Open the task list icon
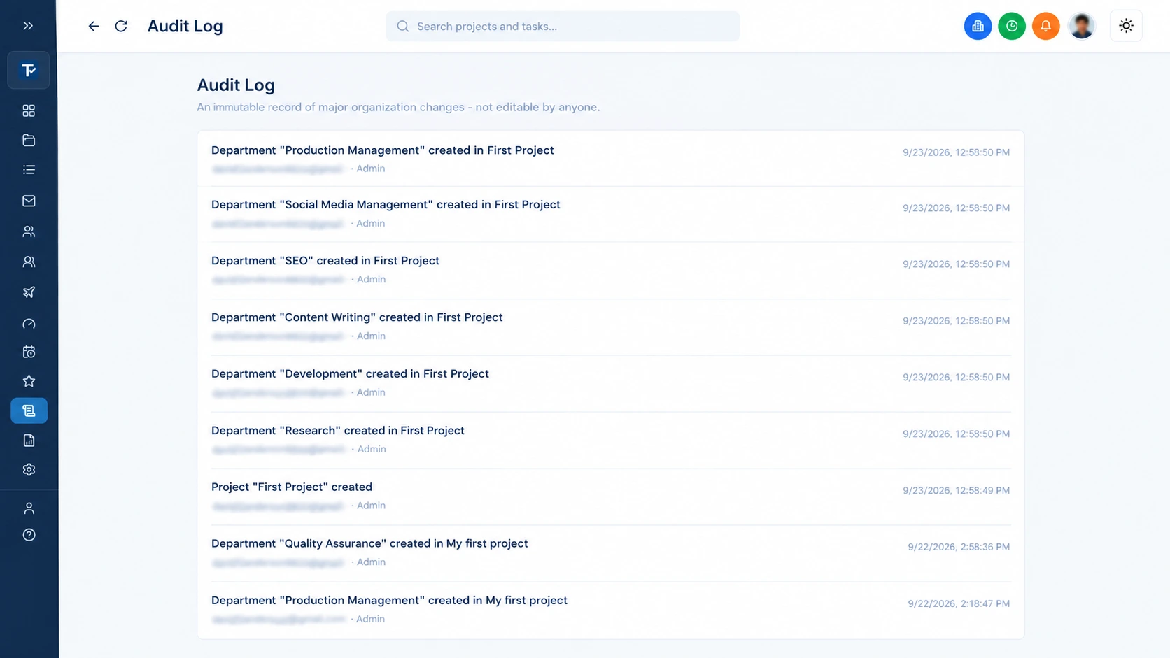Viewport: 1170px width, 658px height. (x=29, y=170)
